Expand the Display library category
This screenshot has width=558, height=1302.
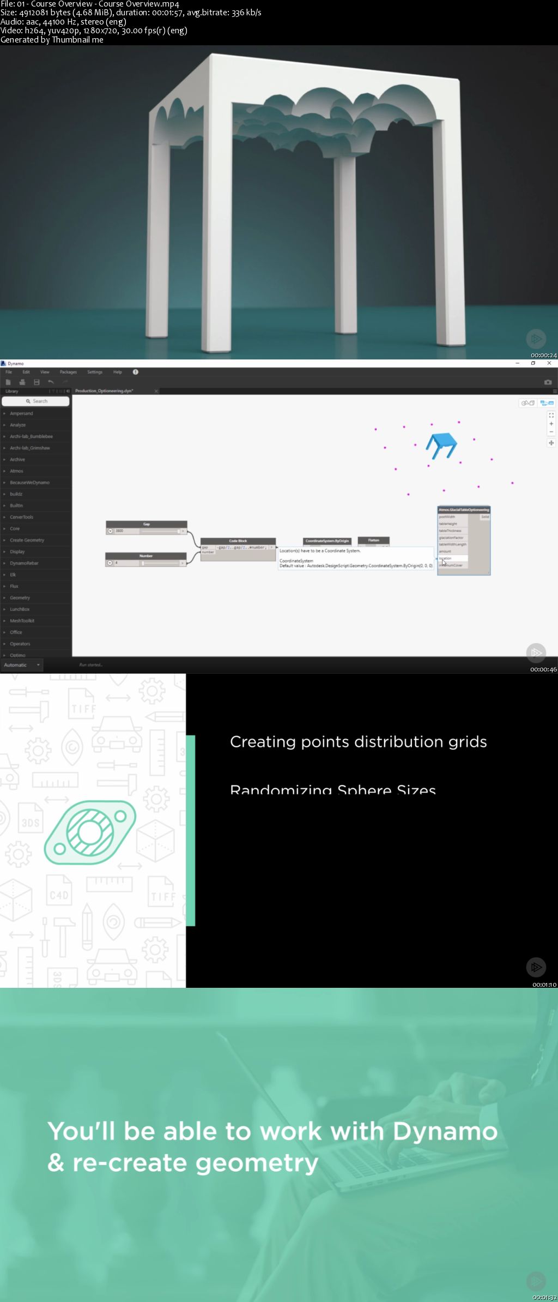(x=35, y=551)
